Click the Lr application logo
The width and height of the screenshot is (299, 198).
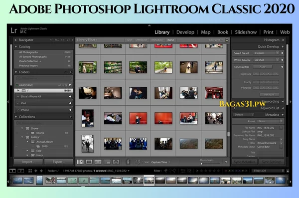pos(14,30)
